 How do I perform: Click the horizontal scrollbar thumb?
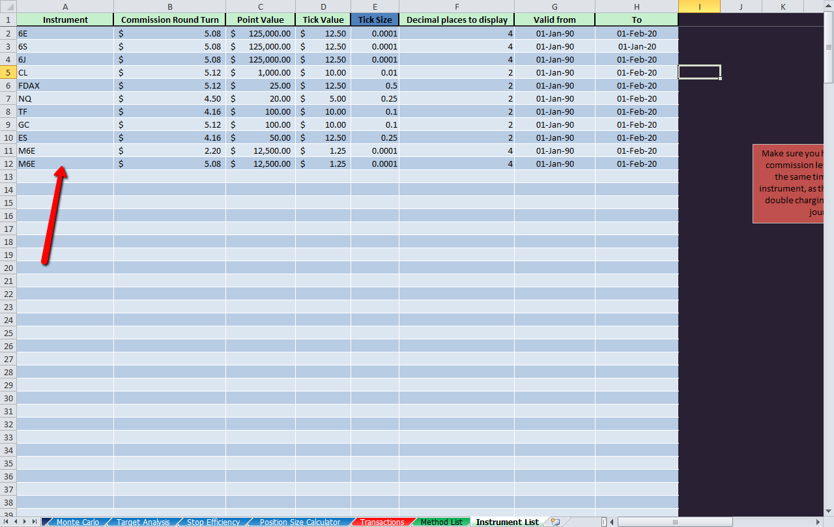coord(675,522)
